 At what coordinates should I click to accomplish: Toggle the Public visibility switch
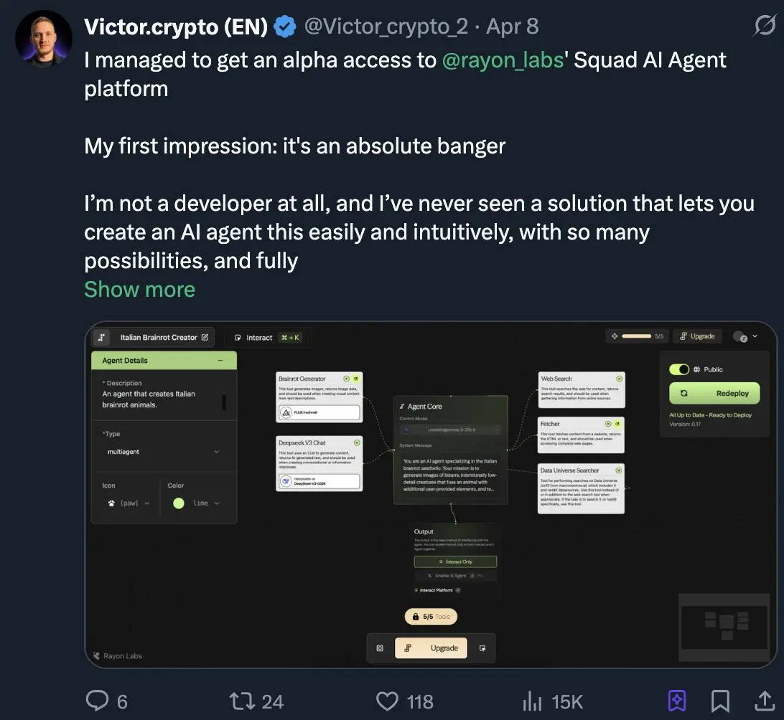pyautogui.click(x=679, y=369)
